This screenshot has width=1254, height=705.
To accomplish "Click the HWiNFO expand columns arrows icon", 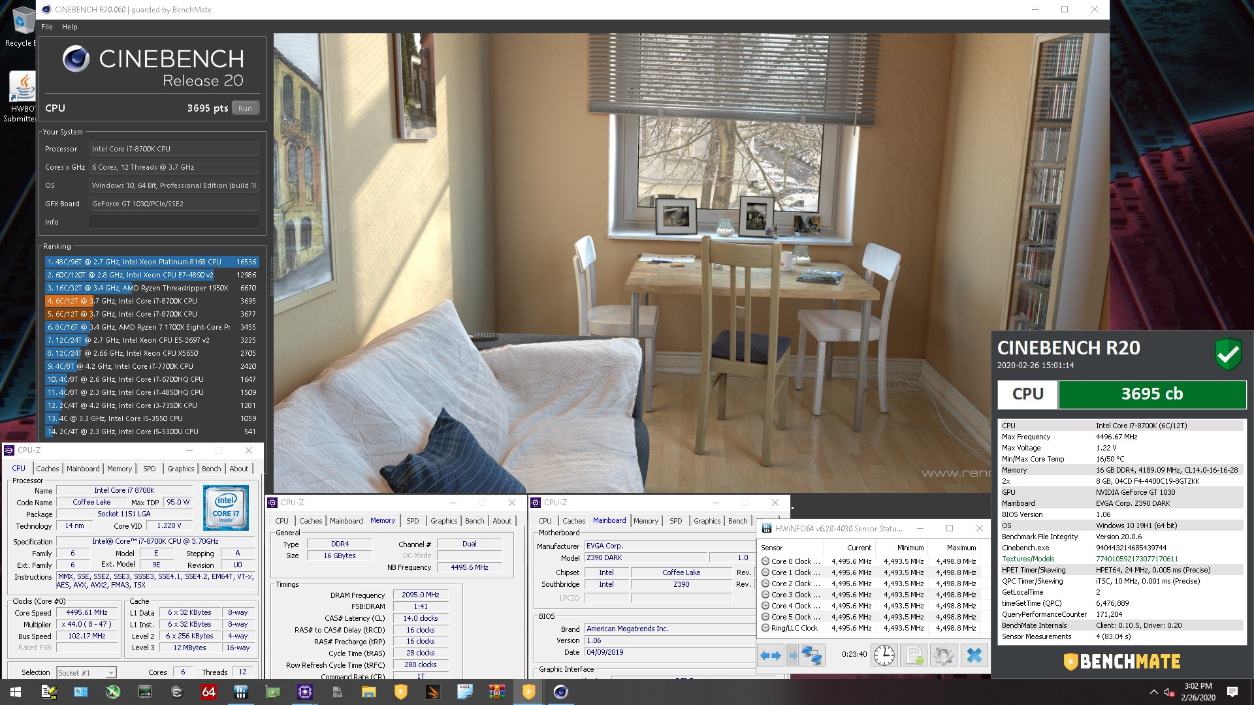I will point(771,655).
